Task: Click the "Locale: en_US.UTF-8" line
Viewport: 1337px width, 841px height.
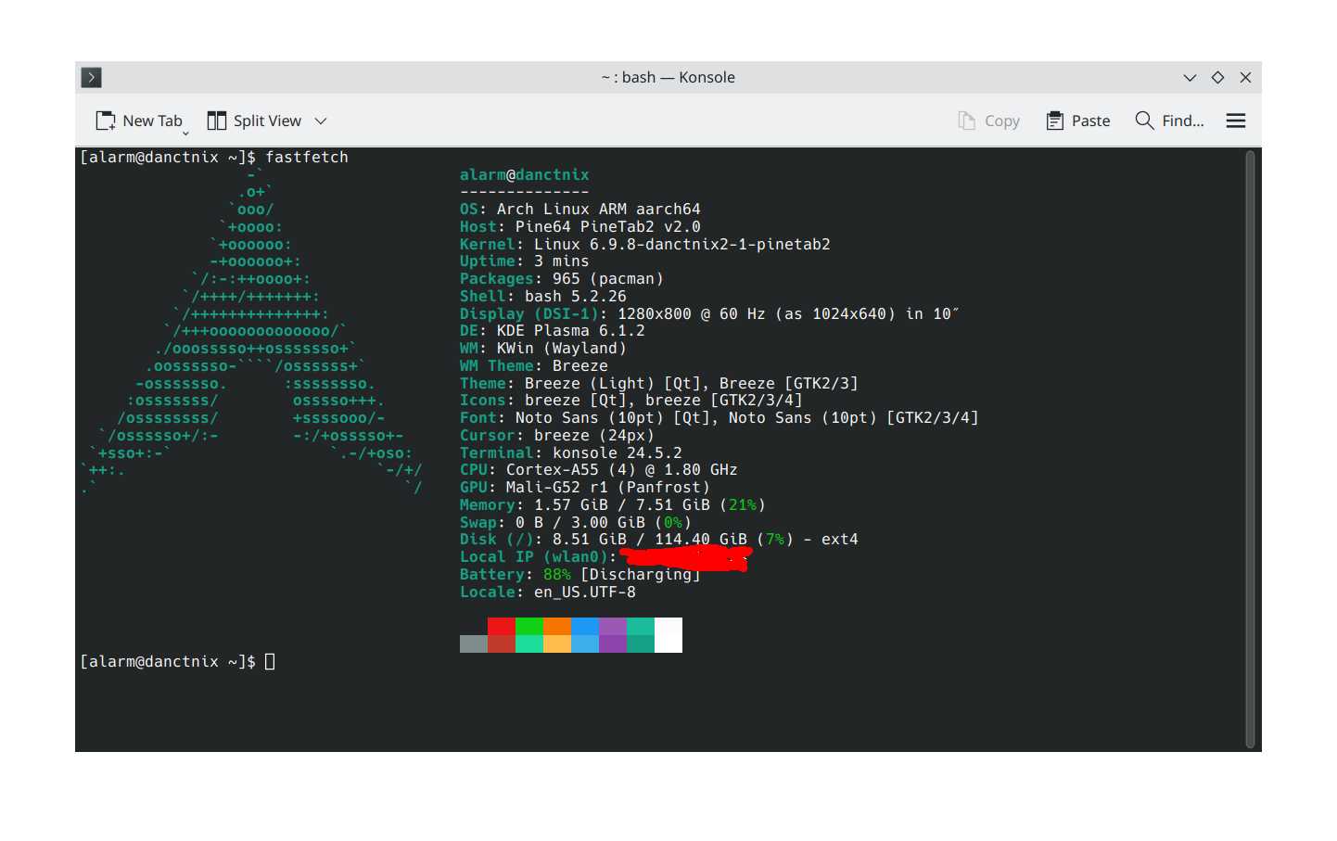Action: pyautogui.click(x=548, y=592)
